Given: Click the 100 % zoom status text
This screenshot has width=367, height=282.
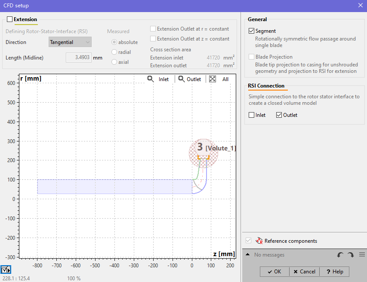Looking at the screenshot, I should point(74,279).
